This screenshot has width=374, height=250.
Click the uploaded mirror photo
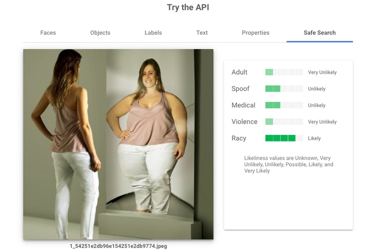point(118,144)
